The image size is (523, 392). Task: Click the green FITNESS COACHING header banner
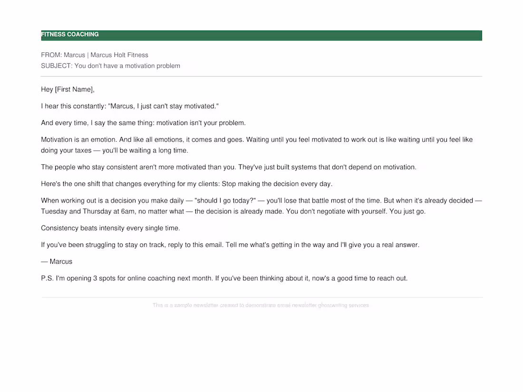[261, 35]
